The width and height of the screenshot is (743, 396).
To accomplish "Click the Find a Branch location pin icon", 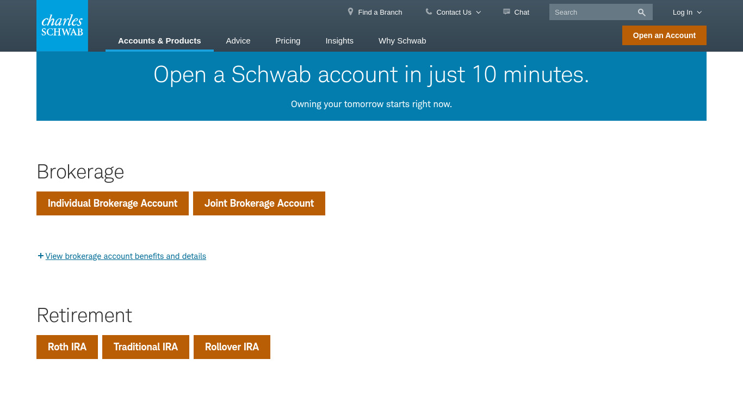I will click(351, 11).
